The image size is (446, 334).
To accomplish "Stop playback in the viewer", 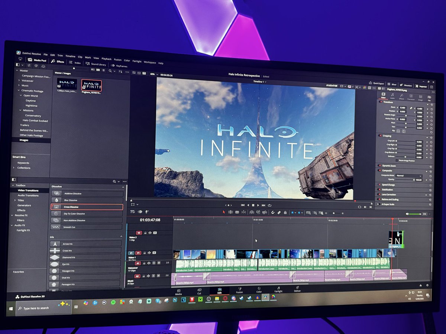I will pos(253,205).
